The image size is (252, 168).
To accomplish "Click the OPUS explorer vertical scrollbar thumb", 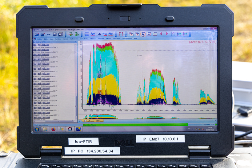I will click(76, 106).
